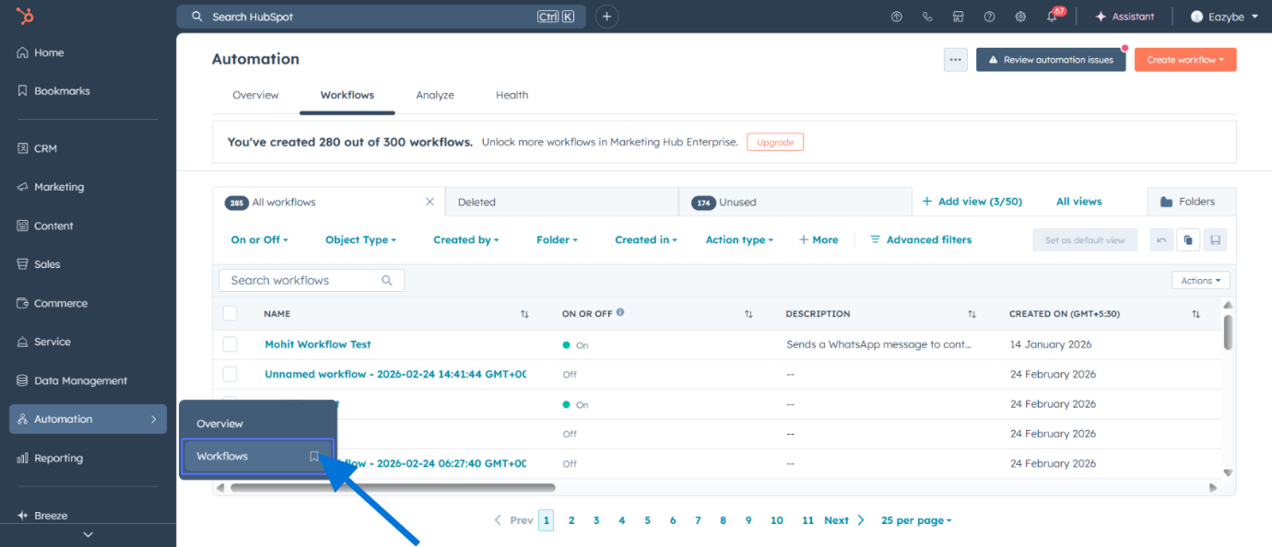The width and height of the screenshot is (1272, 547).
Task: Open the Mohit Workflow Test workflow
Action: click(x=318, y=344)
